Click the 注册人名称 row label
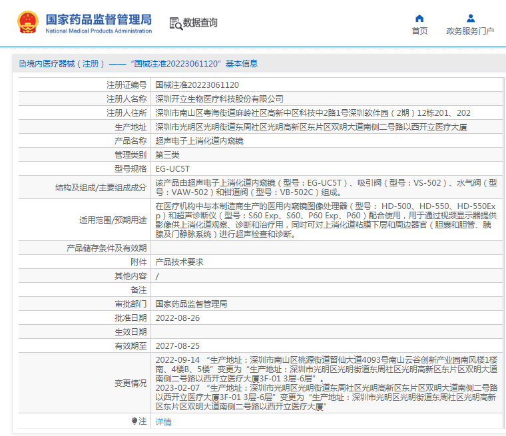This screenshot has width=506, height=436. point(126,99)
